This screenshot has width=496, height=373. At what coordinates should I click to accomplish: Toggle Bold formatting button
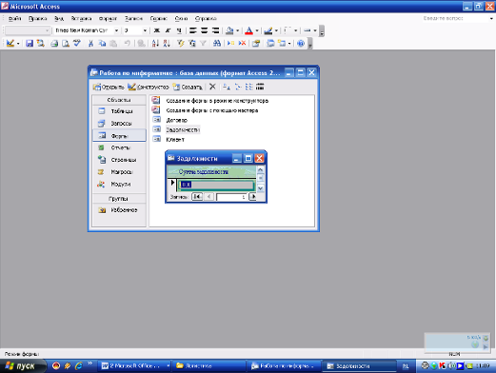[x=156, y=30]
